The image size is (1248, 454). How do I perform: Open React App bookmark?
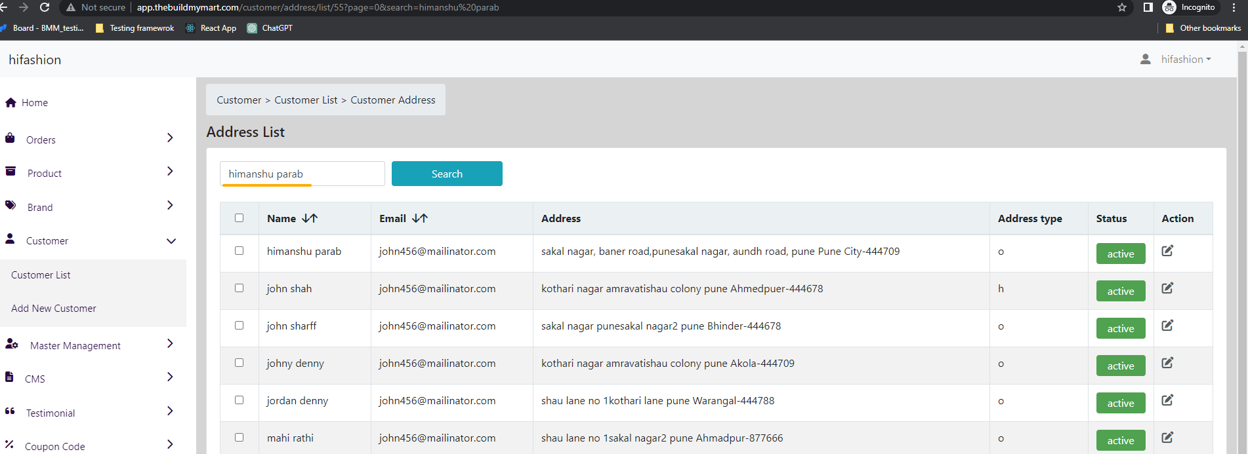[x=211, y=28]
